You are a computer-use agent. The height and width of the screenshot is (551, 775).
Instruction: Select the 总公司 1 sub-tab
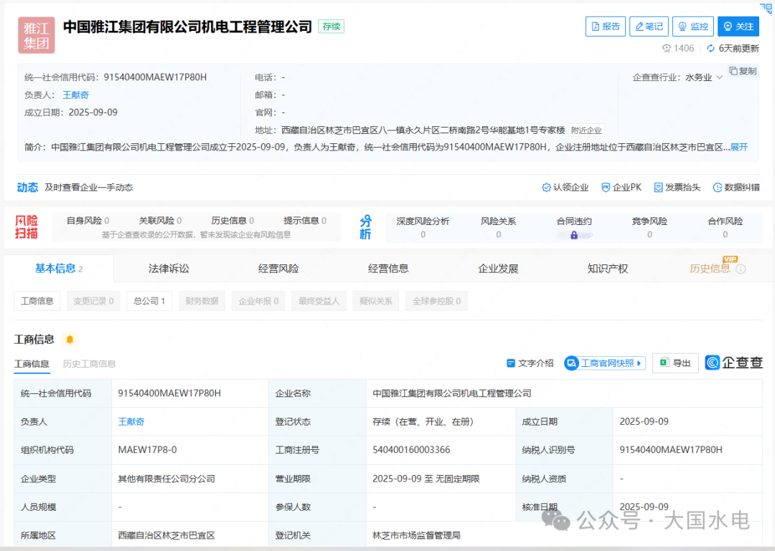tap(149, 301)
